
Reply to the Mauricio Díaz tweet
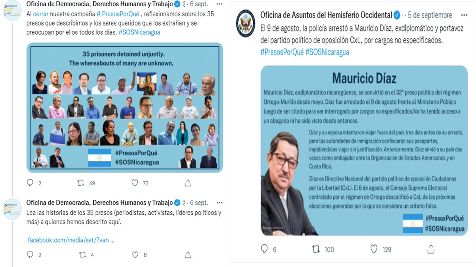point(264,249)
